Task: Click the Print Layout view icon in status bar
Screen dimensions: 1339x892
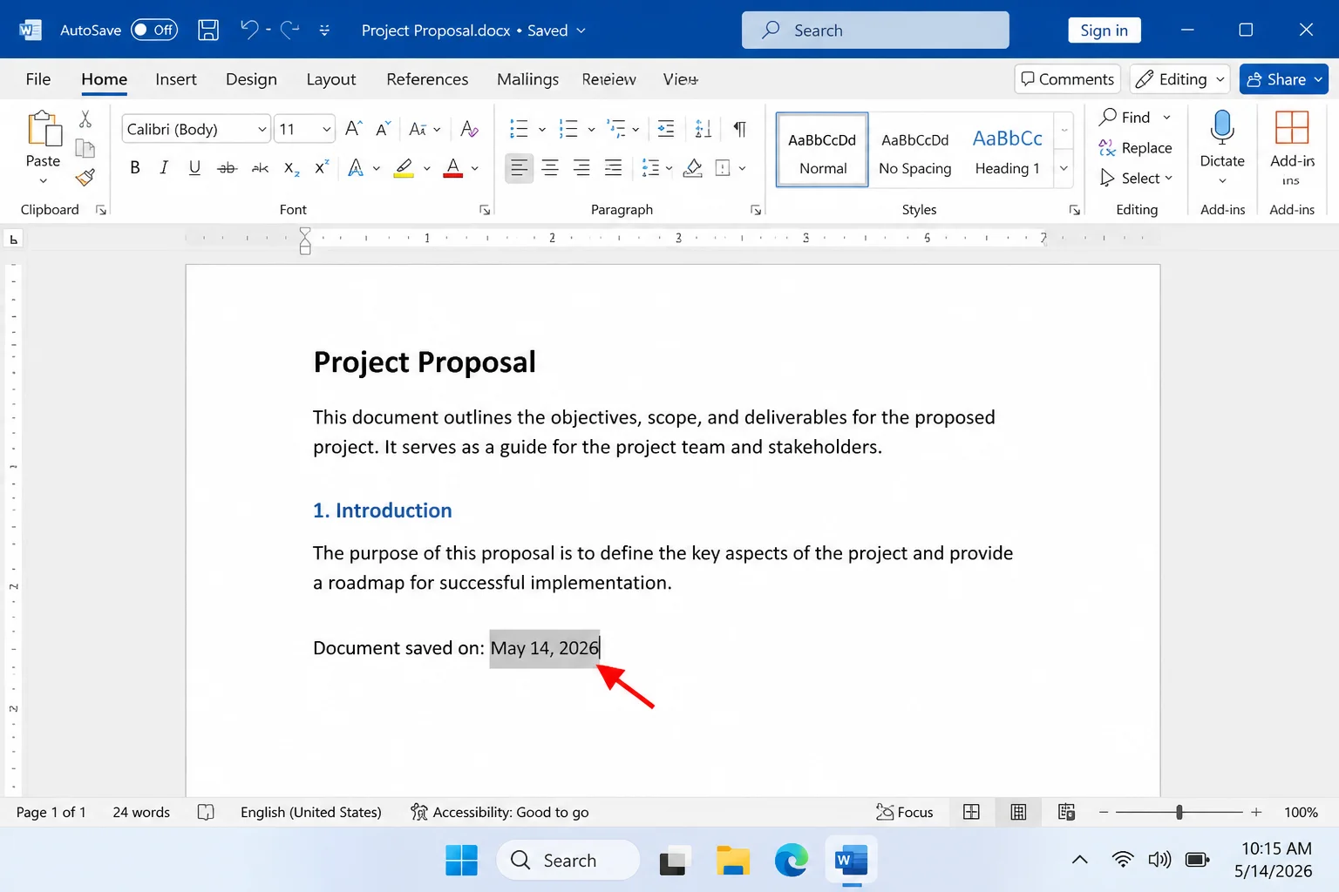Action: (1018, 812)
